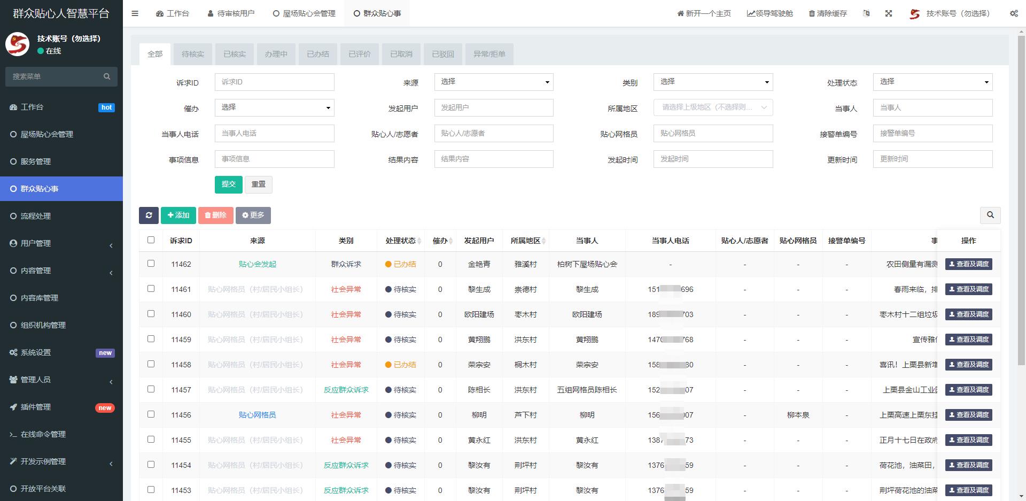Image resolution: width=1026 pixels, height=501 pixels.
Task: Open 开发示例管理 magic wand item
Action: (61, 461)
